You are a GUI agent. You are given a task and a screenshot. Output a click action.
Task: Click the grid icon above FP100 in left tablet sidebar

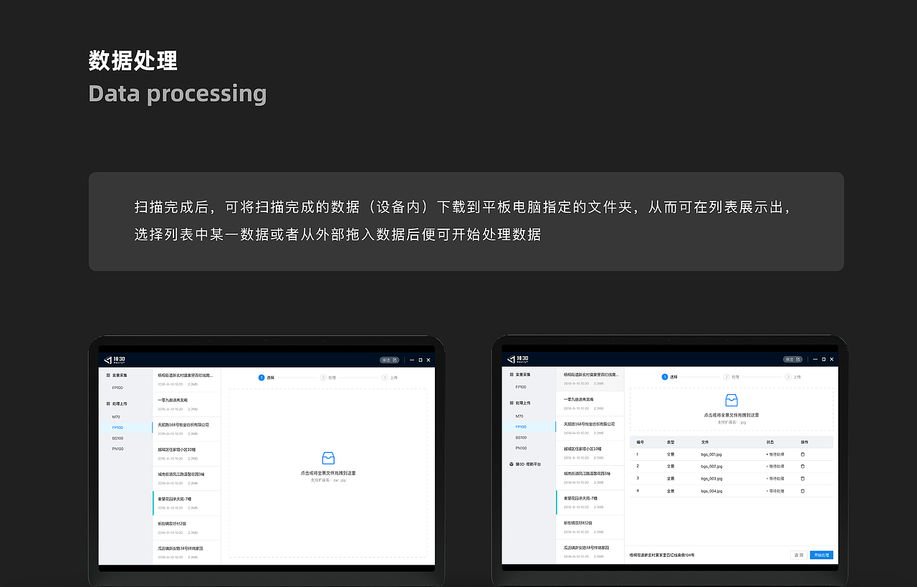tap(108, 375)
